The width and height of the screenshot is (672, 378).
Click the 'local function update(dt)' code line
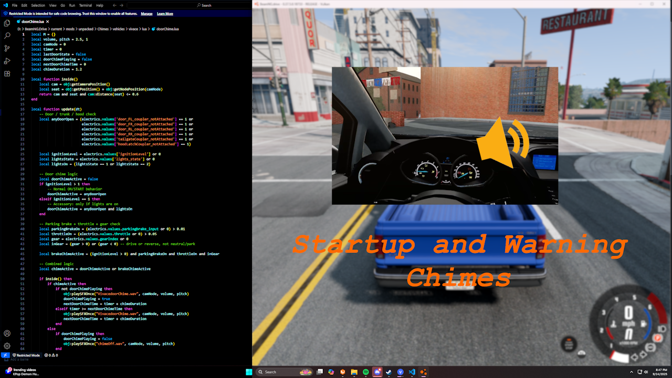(56, 109)
